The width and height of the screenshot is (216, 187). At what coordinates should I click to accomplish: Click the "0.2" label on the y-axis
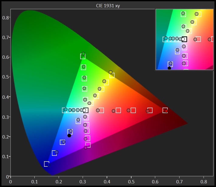click(5, 137)
